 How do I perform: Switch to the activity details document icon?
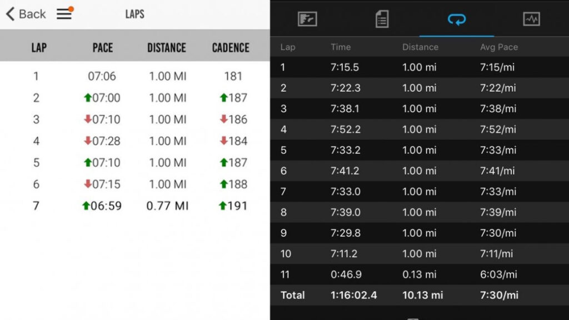382,19
